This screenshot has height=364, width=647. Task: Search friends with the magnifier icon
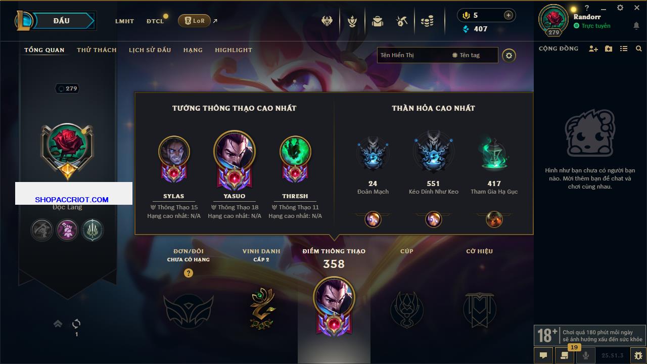click(x=639, y=49)
